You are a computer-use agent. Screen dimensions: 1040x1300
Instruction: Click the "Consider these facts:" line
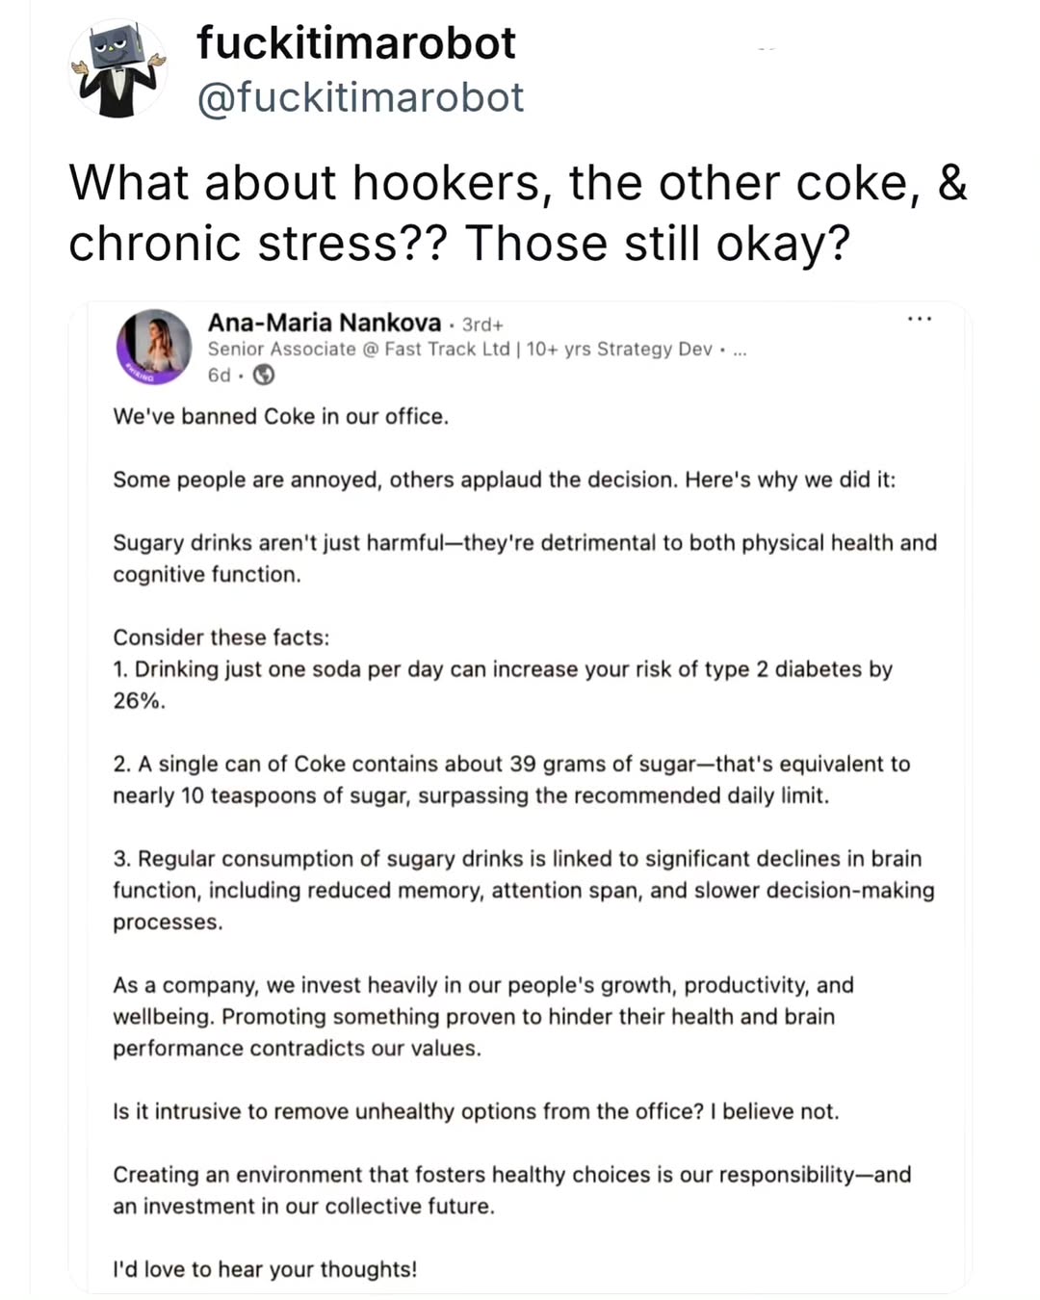pos(221,637)
